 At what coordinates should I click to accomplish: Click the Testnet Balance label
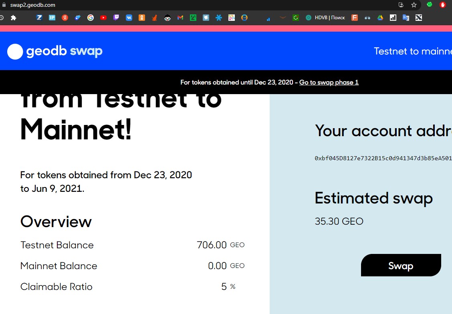[57, 245]
